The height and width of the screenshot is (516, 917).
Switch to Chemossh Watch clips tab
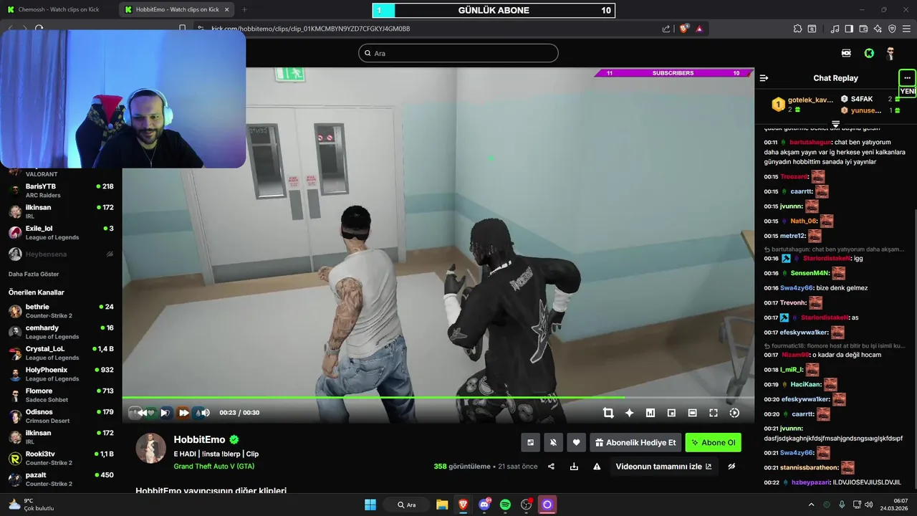[x=59, y=9]
